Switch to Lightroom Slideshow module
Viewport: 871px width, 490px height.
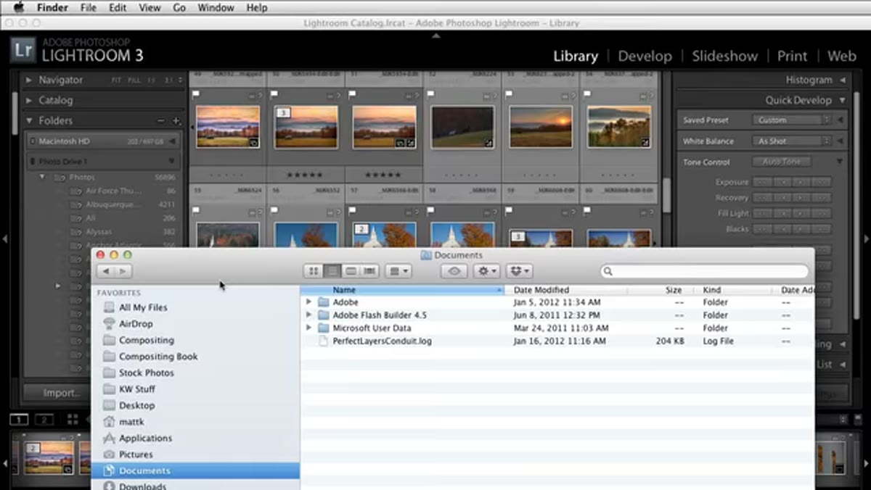click(724, 56)
